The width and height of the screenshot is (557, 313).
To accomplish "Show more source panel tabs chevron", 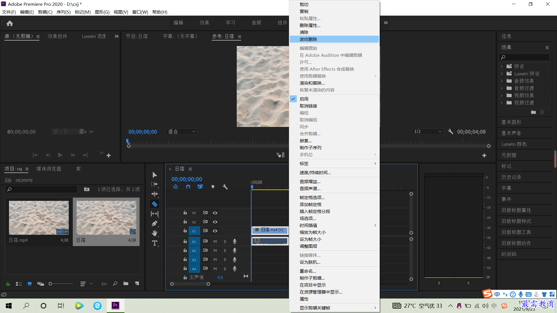I will [117, 36].
